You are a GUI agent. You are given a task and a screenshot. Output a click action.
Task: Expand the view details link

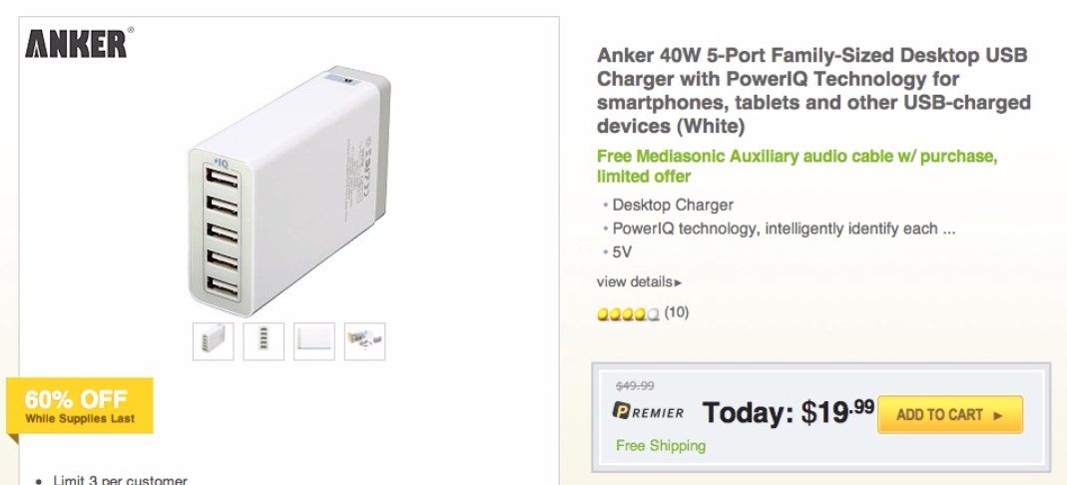point(639,282)
